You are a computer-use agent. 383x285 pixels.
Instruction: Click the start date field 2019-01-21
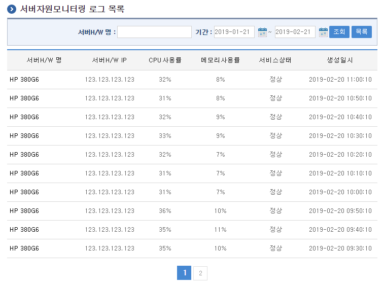click(x=234, y=32)
